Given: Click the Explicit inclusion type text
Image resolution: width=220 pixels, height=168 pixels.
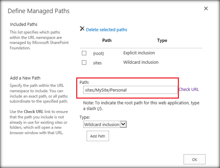Looking at the screenshot, I should click(x=139, y=53).
